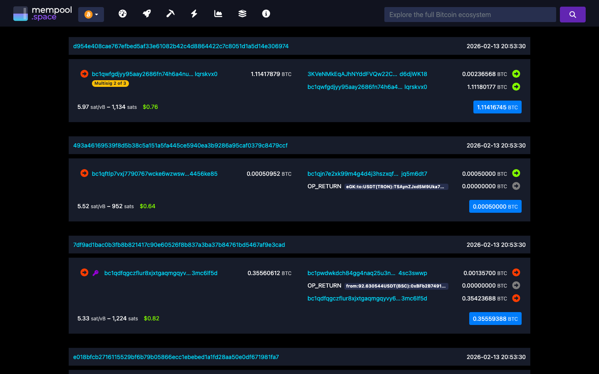Open the Lightning network page via lightning bolt icon

tap(194, 13)
